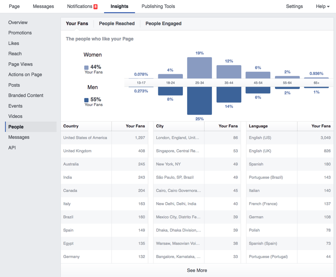
Task: Go to the Overview sidebar section
Action: 18,22
